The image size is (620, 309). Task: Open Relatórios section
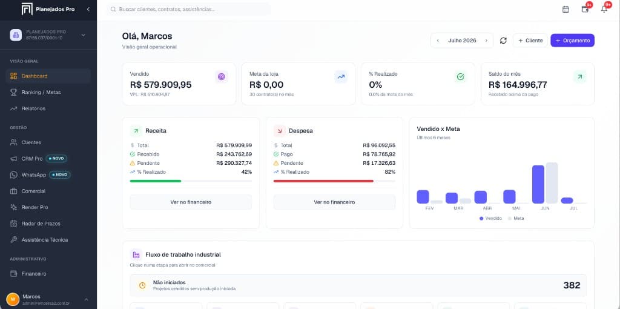tap(48, 108)
